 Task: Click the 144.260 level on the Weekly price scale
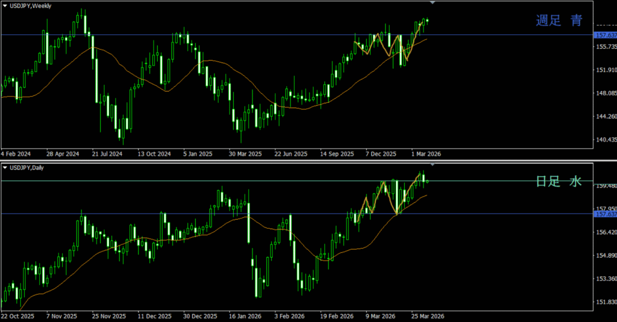click(605, 117)
